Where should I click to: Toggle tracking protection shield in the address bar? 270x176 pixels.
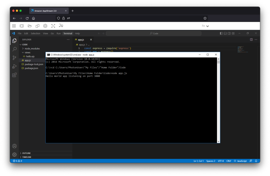point(58,18)
